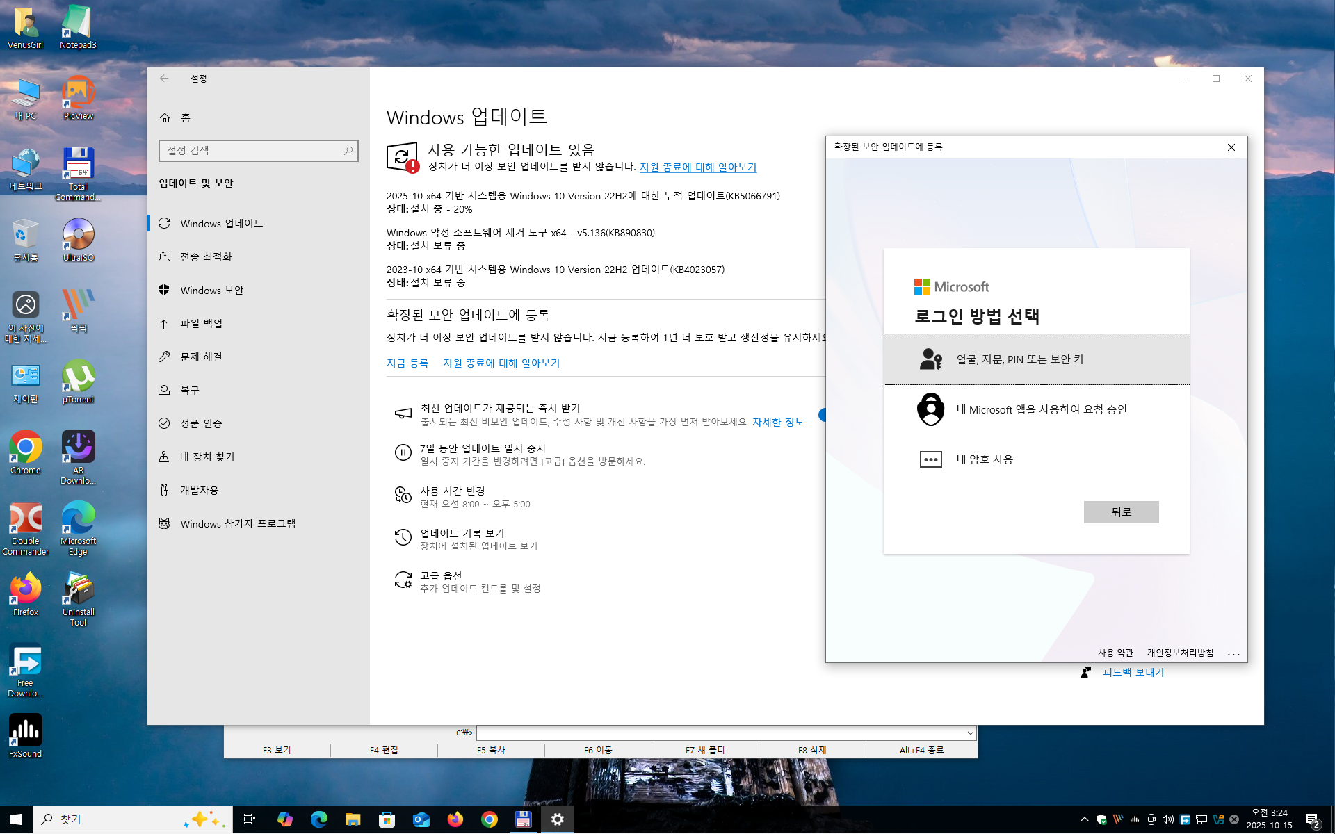Image resolution: width=1335 pixels, height=834 pixels.
Task: Open Firefox desktop shortcut
Action: tap(26, 595)
